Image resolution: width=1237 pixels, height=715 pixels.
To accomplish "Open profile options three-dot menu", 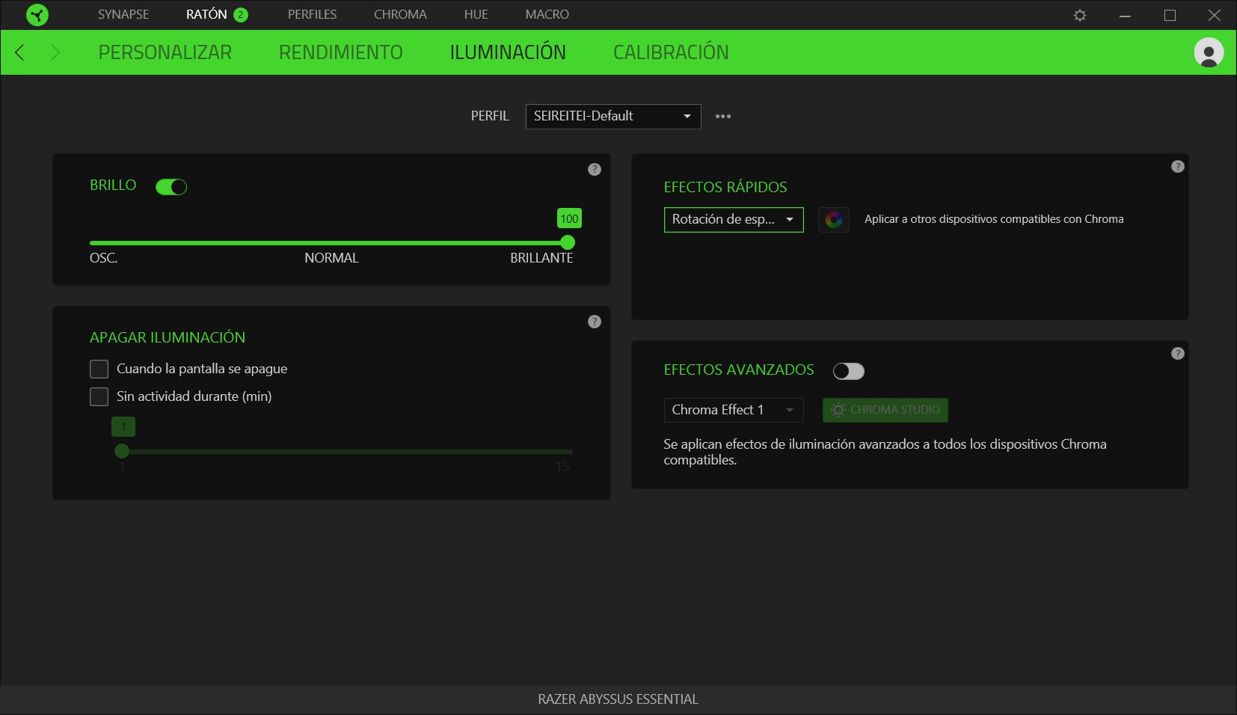I will 723,117.
